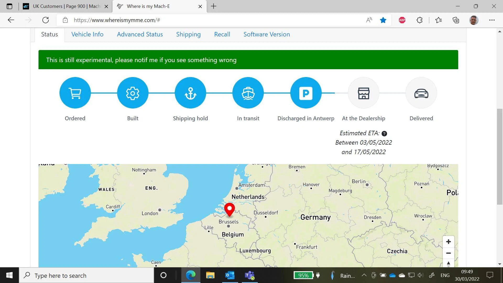Open the Action Center notifications
Viewport: 503px width, 283px height.
tap(490, 275)
